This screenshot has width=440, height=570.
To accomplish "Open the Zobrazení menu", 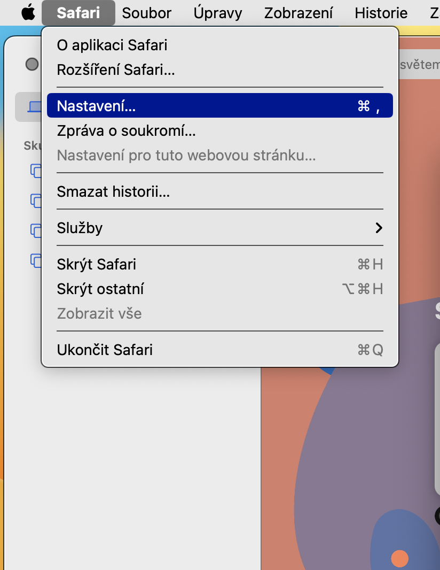I will click(x=298, y=13).
